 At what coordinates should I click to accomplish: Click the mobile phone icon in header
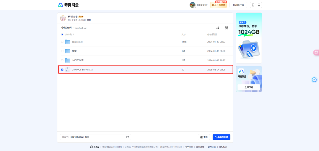[253, 5]
